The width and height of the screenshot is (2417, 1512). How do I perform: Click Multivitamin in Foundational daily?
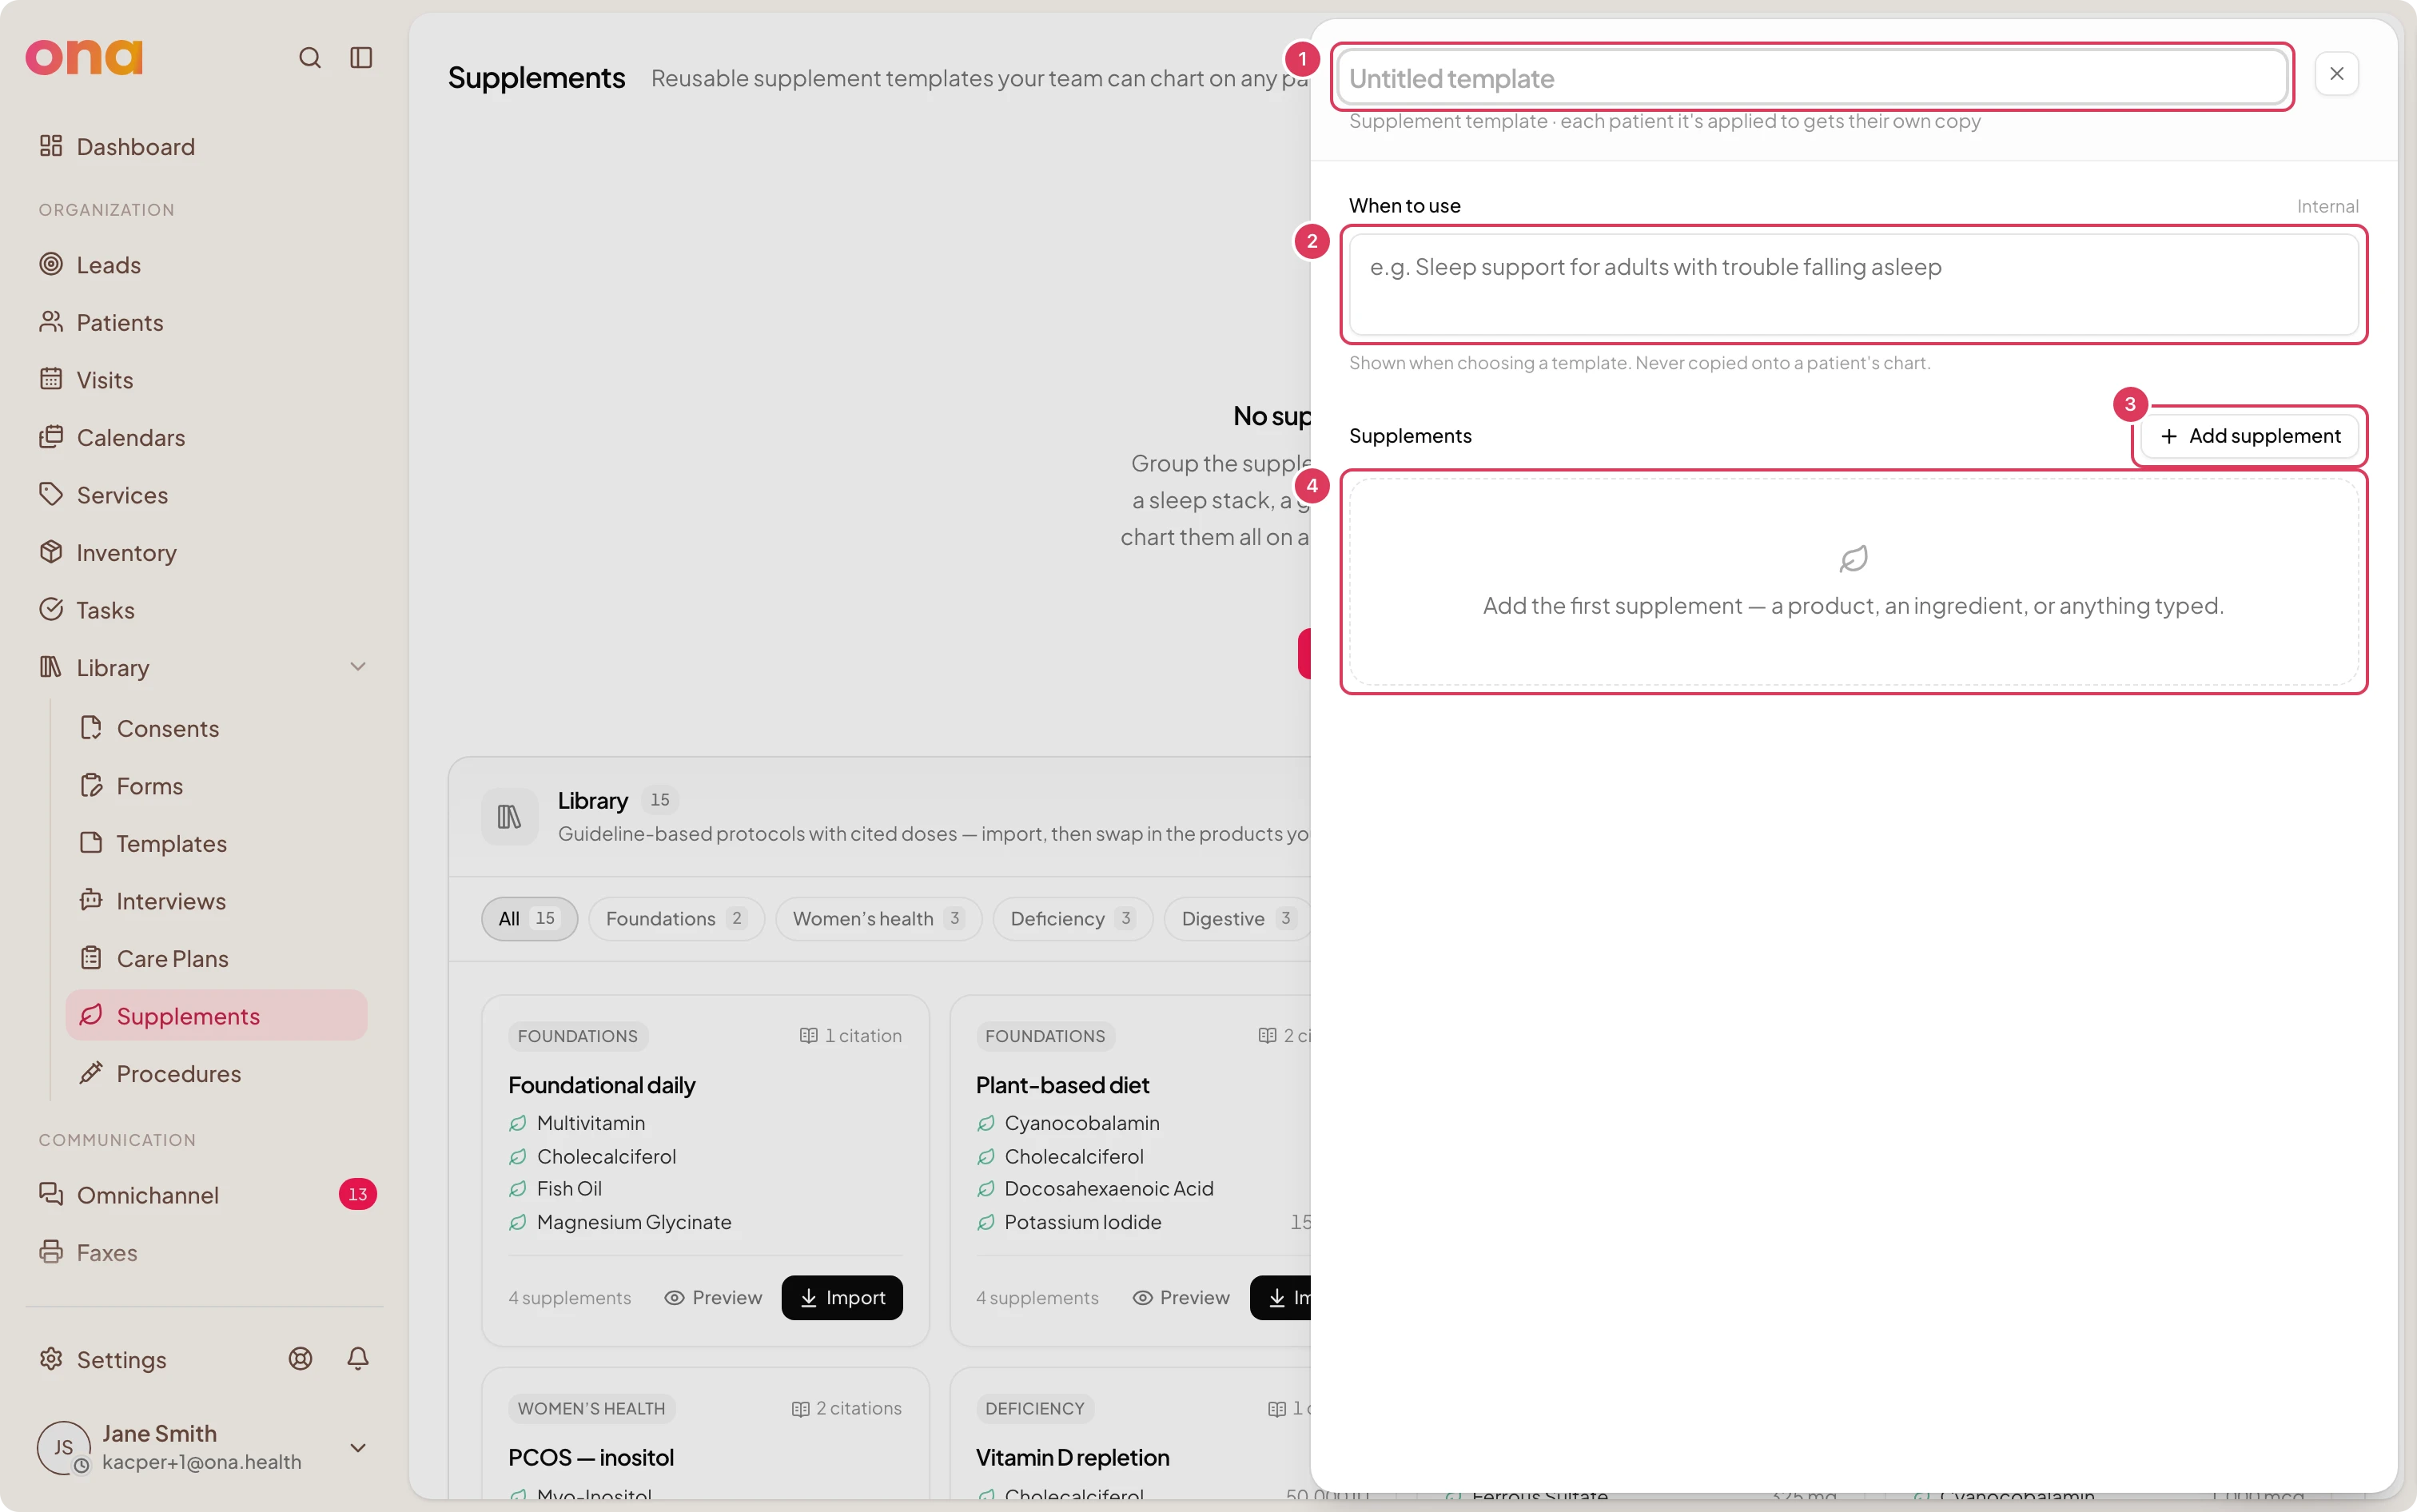point(591,1123)
